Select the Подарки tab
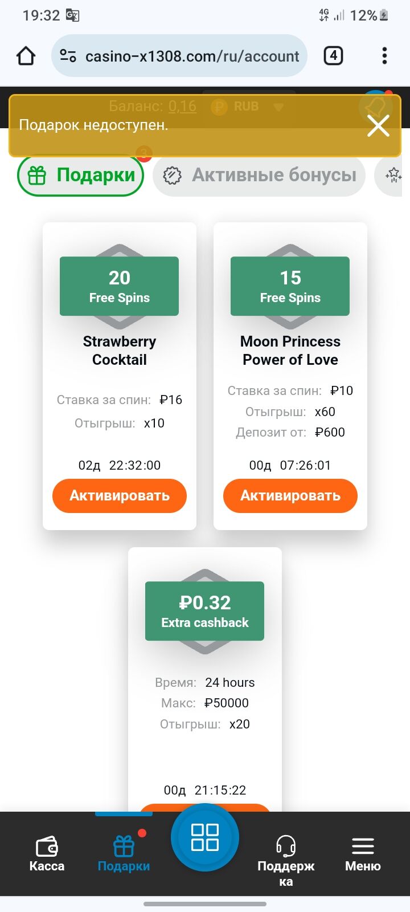This screenshot has height=912, width=410. click(x=81, y=176)
